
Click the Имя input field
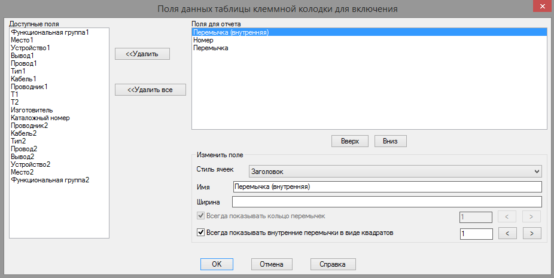coord(387,187)
